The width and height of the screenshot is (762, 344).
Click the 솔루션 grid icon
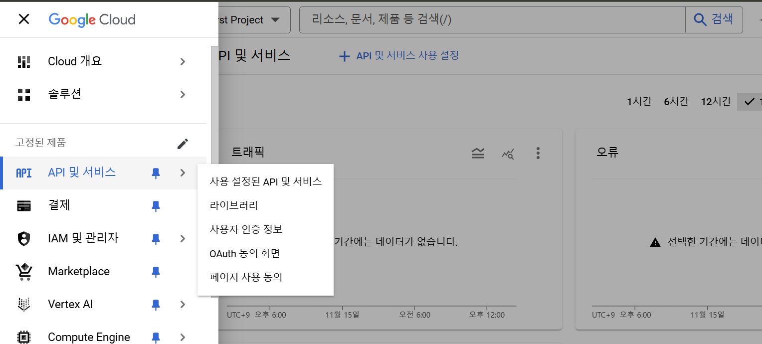24,94
